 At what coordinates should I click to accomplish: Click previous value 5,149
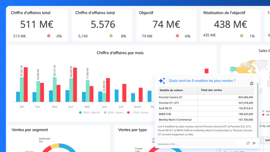coord(83,36)
